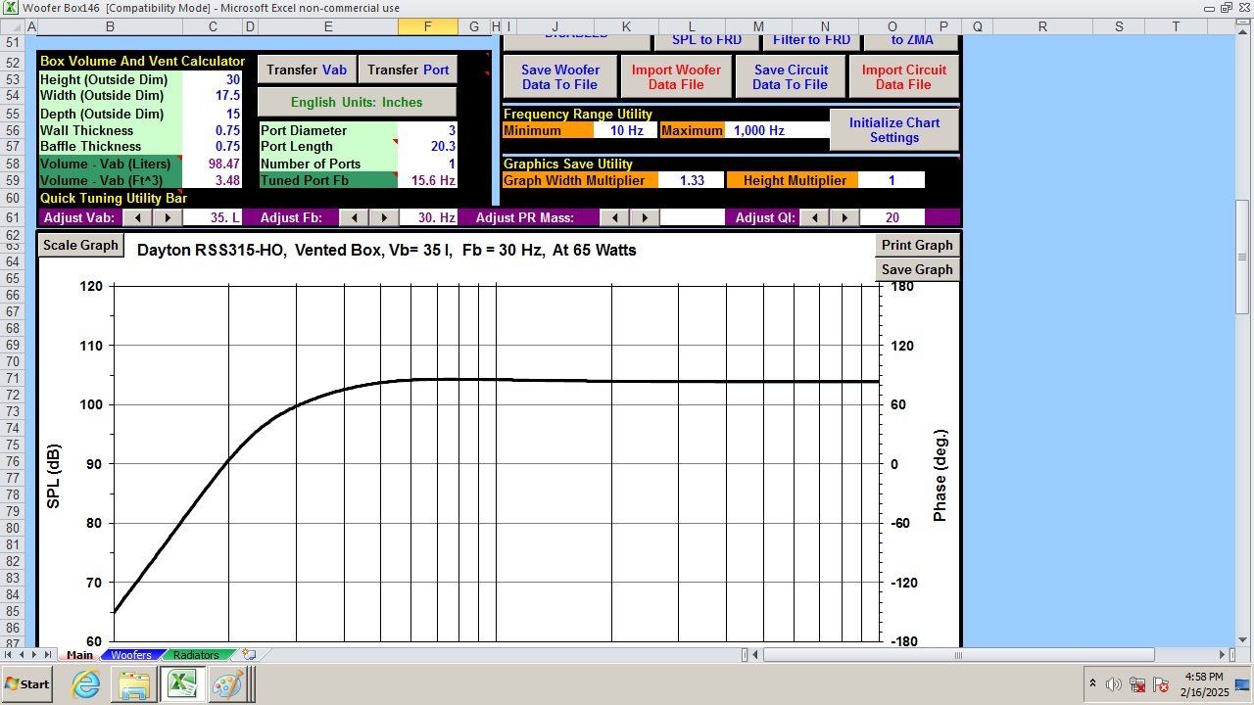
Task: Launch Internet Explorer from taskbar
Action: [86, 684]
